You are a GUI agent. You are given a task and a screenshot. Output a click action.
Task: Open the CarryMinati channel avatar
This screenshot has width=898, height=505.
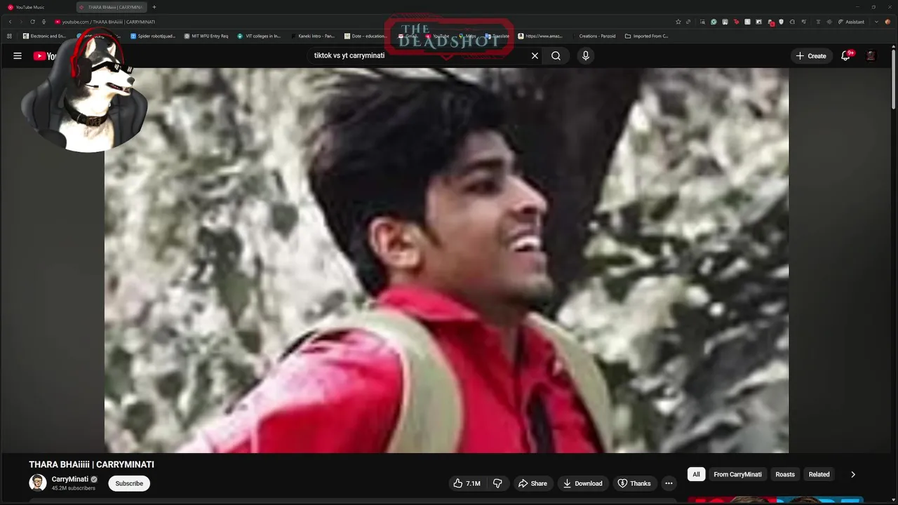[x=38, y=483]
